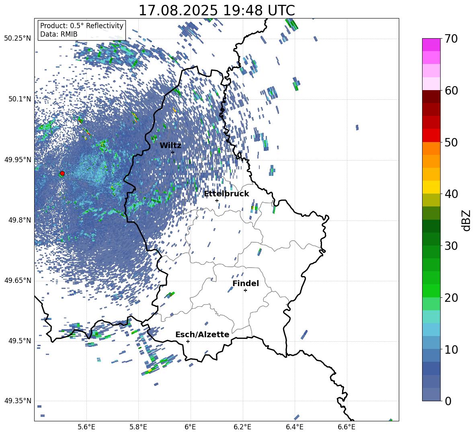Click the Esch/Alzette cross marker
Image resolution: width=476 pixels, height=435 pixels.
coord(188,341)
